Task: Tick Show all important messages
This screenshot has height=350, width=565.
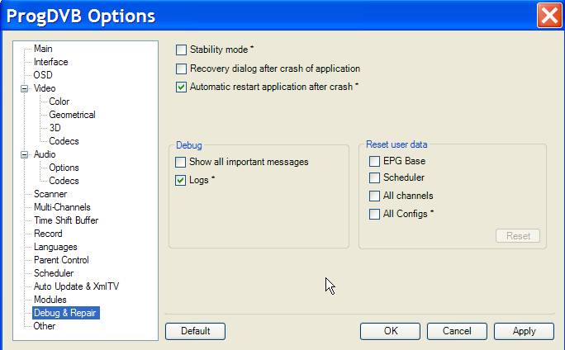Action: [181, 162]
